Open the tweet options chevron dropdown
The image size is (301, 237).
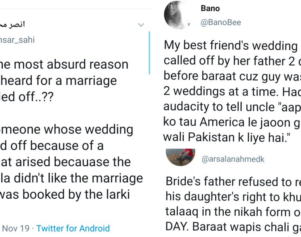(141, 25)
